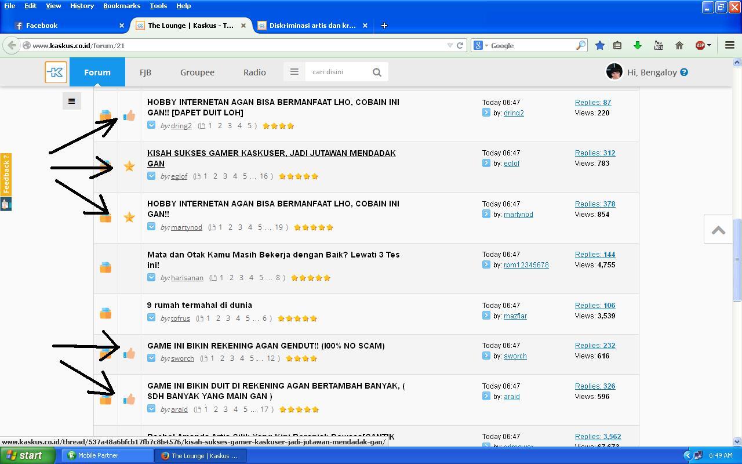Expand preview arrow for tofrus thread

click(151, 318)
